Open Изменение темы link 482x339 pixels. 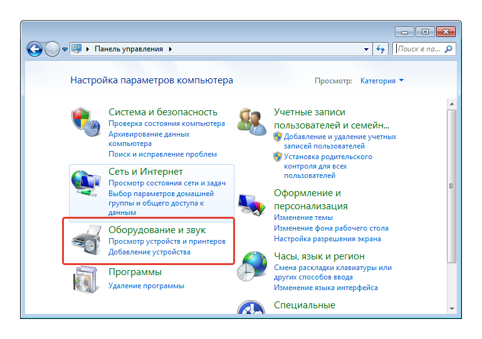point(303,217)
